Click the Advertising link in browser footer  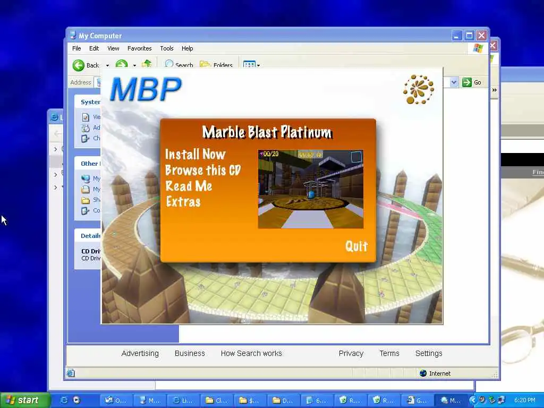pyautogui.click(x=140, y=353)
